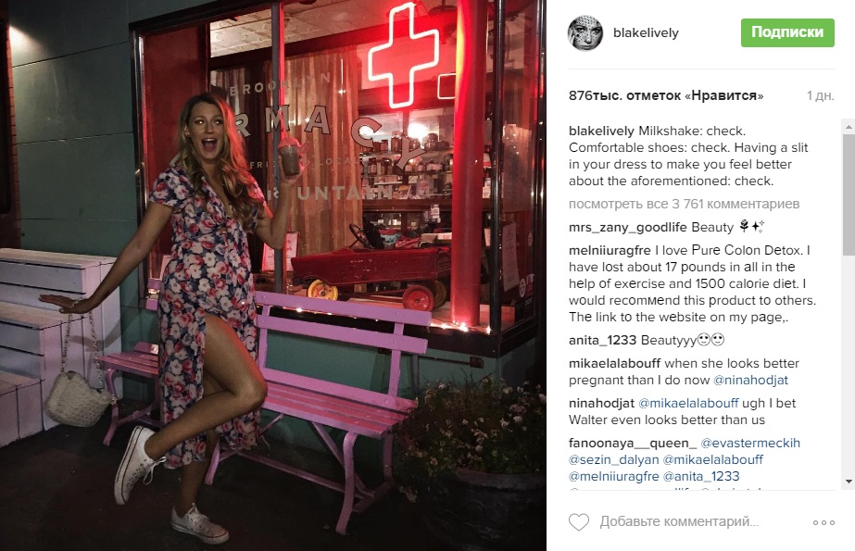Click @mikaelalabouff mention in ninahodjat's comment
This screenshot has width=855, height=551.
(x=688, y=404)
